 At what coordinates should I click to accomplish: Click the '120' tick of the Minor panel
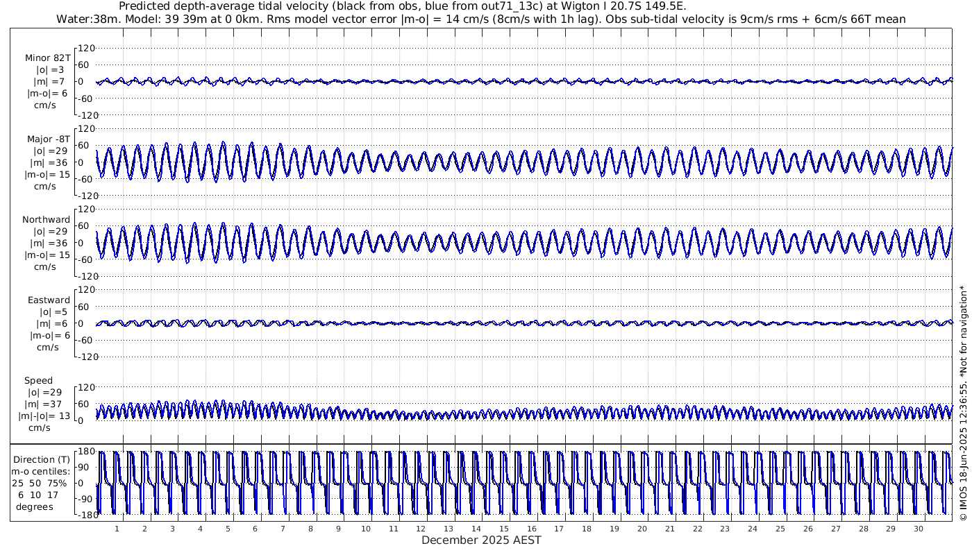86,48
